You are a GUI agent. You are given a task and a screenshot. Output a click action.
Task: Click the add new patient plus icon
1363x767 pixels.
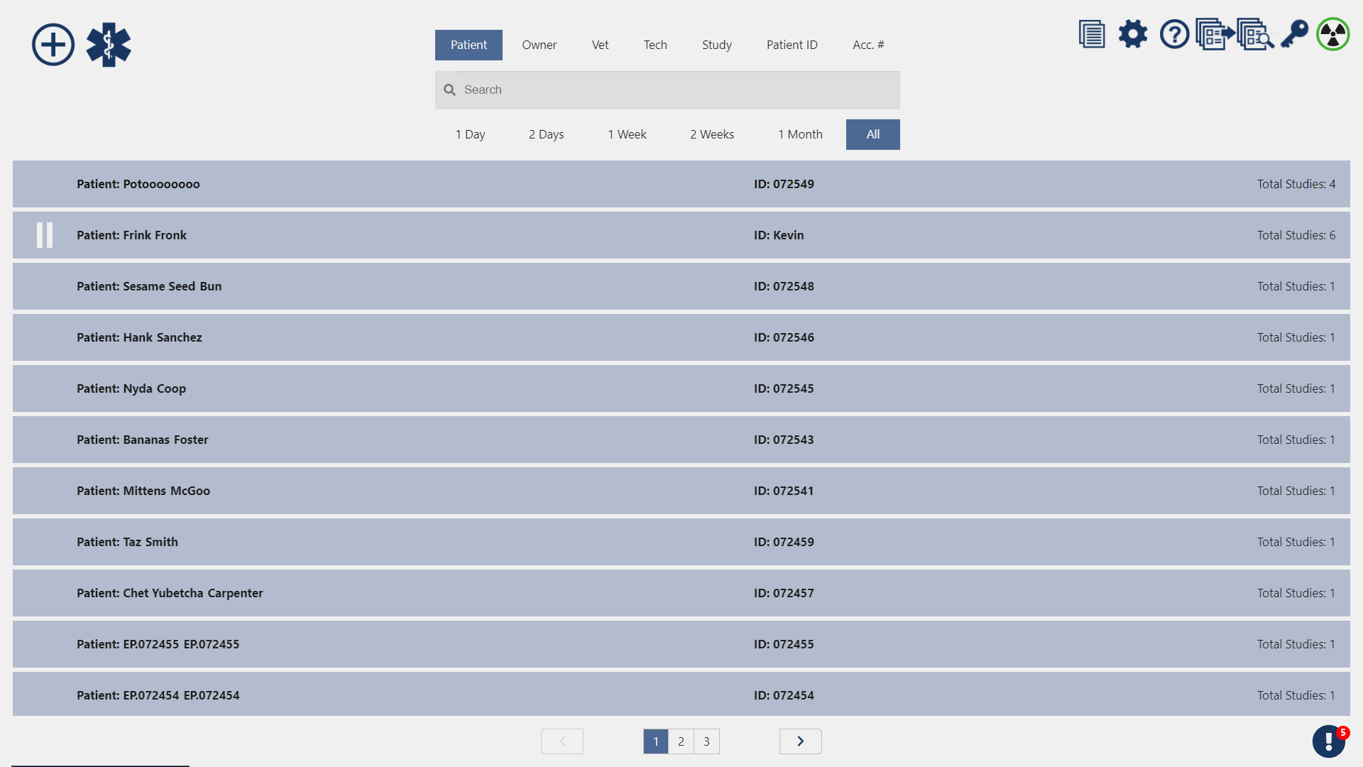coord(53,45)
